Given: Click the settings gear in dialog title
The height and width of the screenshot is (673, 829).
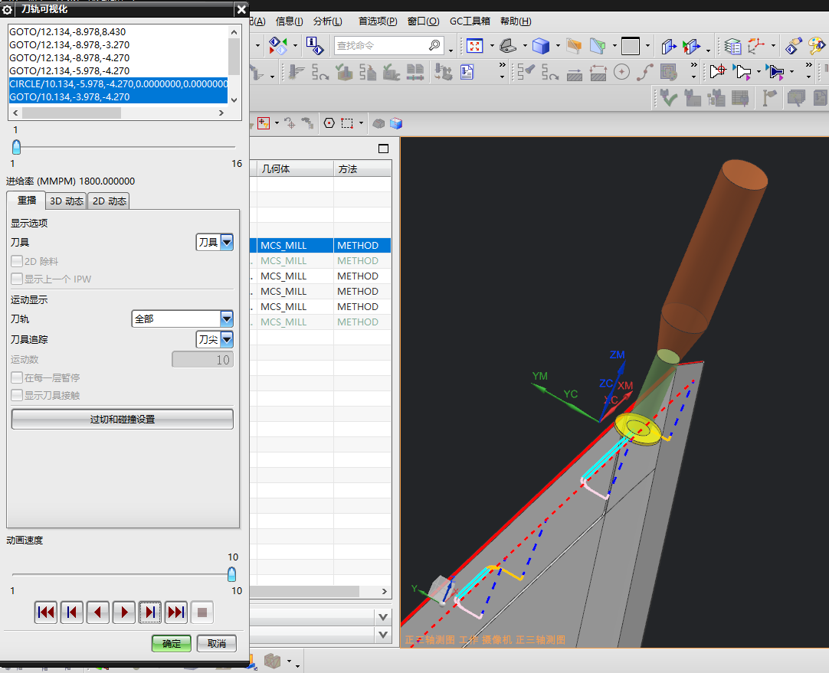Looking at the screenshot, I should point(8,10).
